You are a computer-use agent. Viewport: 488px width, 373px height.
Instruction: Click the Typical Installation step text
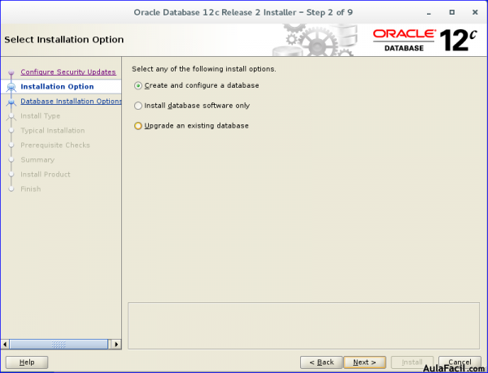coord(53,131)
